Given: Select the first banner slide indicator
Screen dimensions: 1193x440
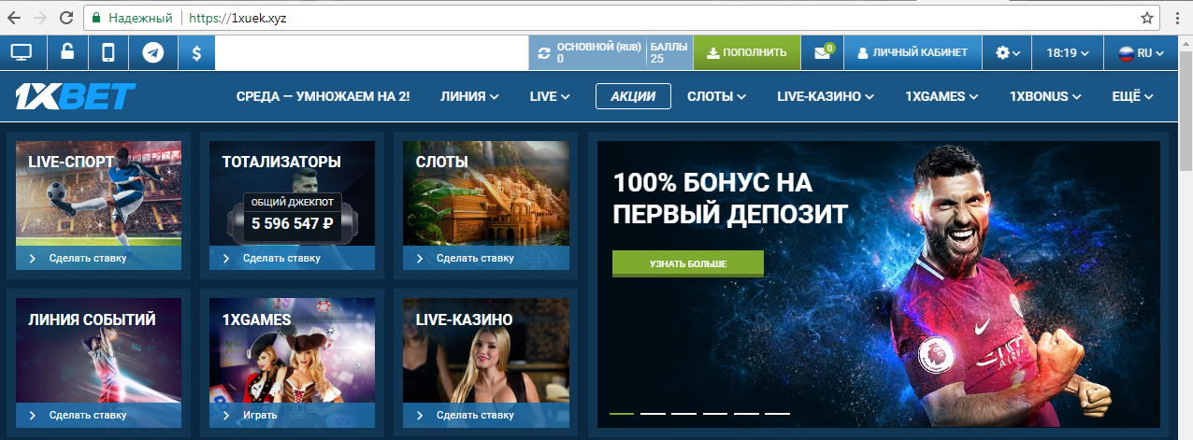Looking at the screenshot, I should click(x=622, y=413).
